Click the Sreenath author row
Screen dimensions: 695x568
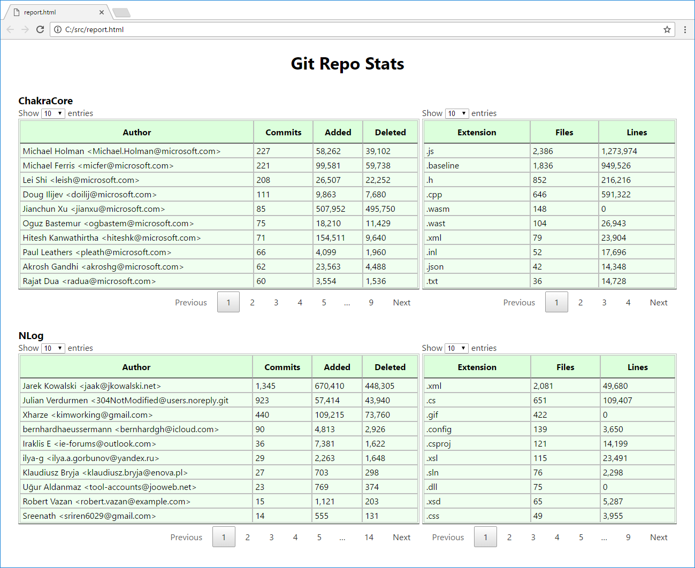pyautogui.click(x=219, y=516)
